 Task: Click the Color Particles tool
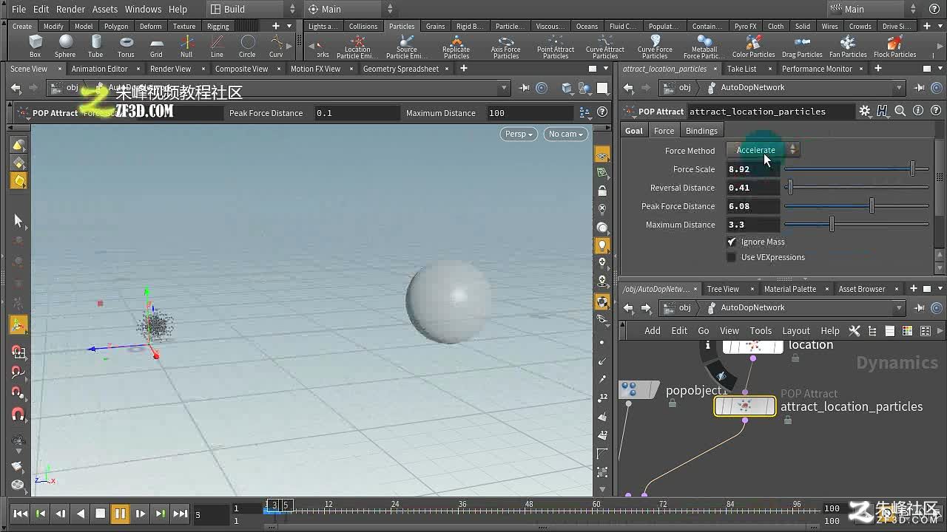[x=753, y=46]
